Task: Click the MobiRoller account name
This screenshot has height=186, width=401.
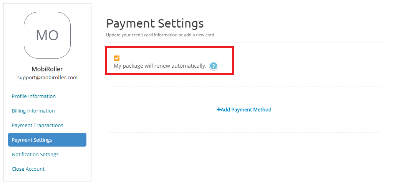Action: [x=47, y=69]
